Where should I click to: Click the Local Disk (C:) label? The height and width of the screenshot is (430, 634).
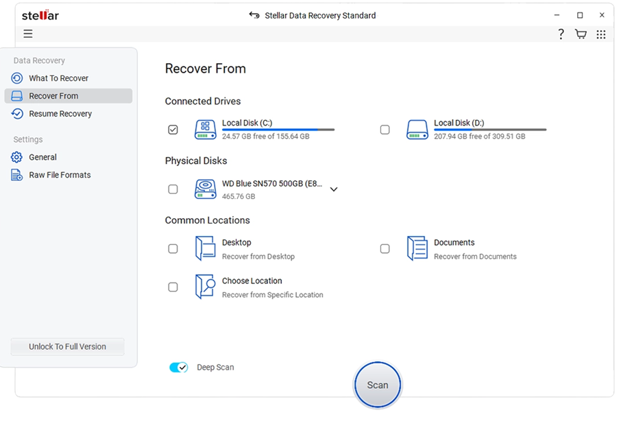(x=247, y=123)
